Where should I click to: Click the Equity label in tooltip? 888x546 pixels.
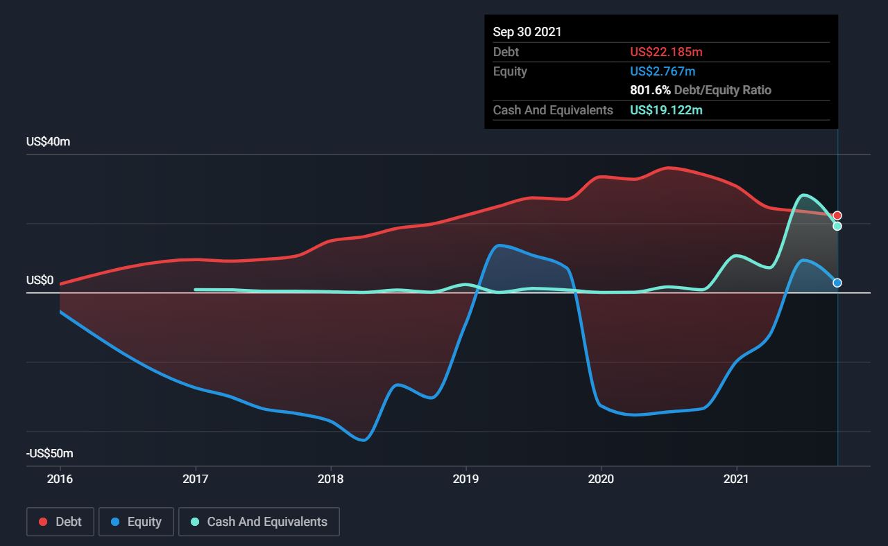click(510, 71)
